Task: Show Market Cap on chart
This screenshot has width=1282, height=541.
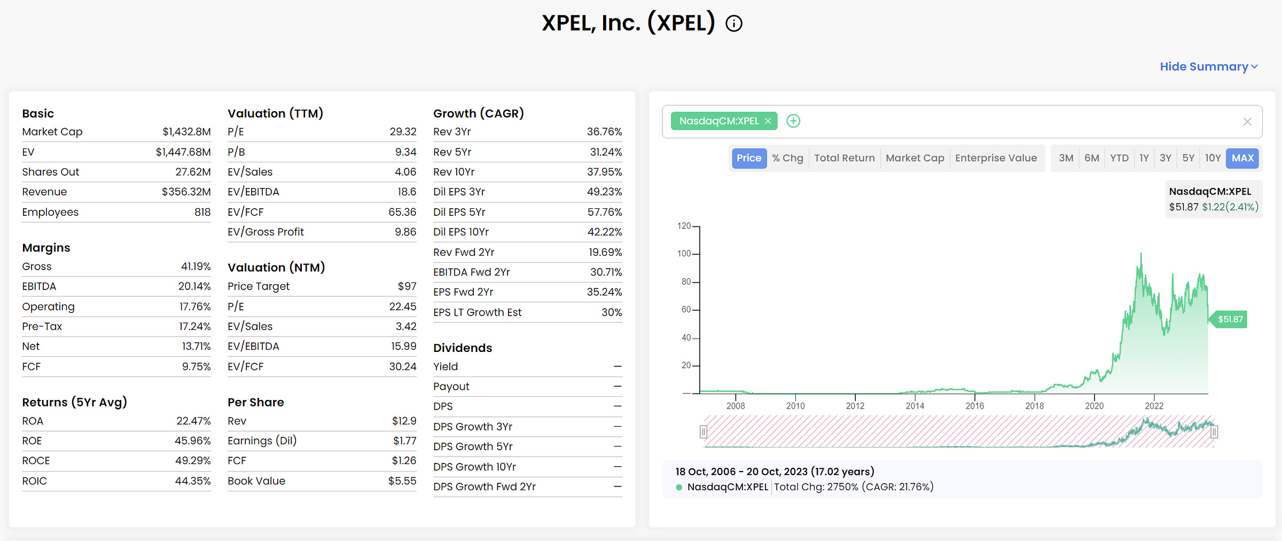Action: click(915, 158)
